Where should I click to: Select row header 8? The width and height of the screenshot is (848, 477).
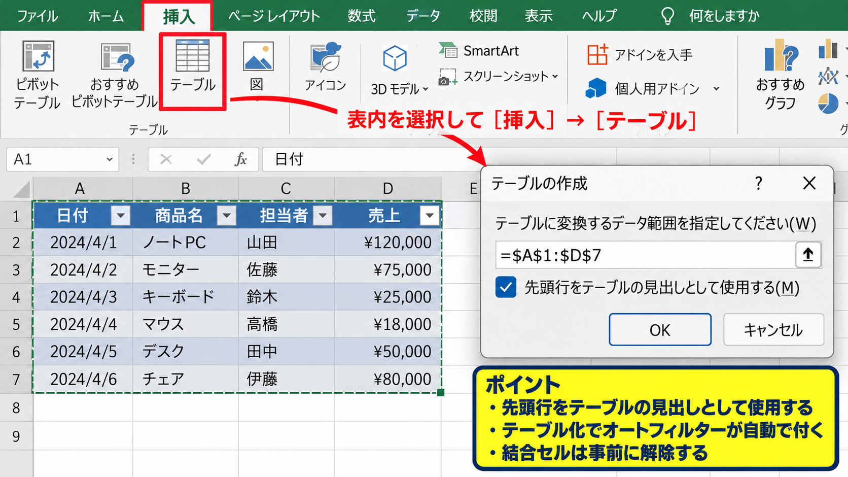(16, 407)
